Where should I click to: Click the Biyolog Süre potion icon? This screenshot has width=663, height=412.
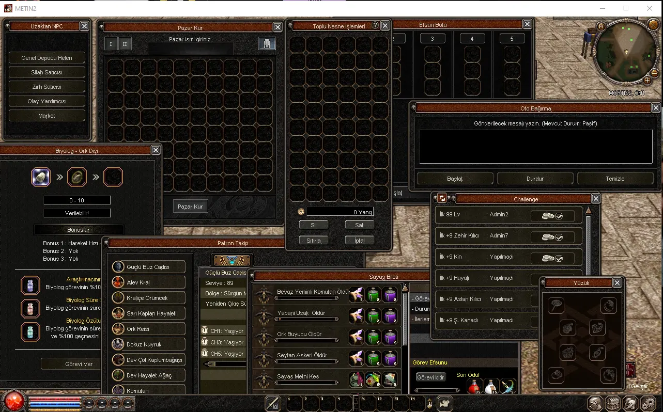click(x=30, y=308)
